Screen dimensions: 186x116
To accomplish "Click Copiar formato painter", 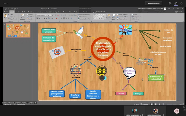I will (x=13, y=19).
